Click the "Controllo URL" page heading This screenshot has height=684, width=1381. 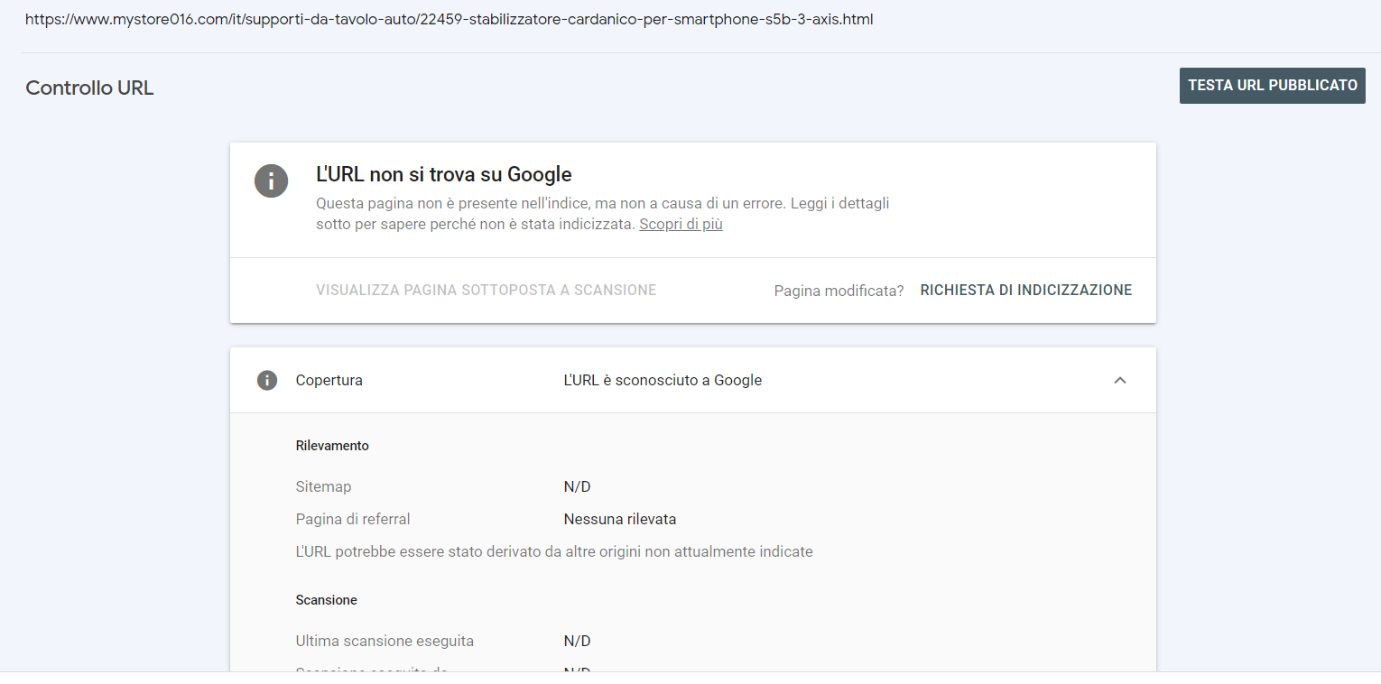click(89, 88)
